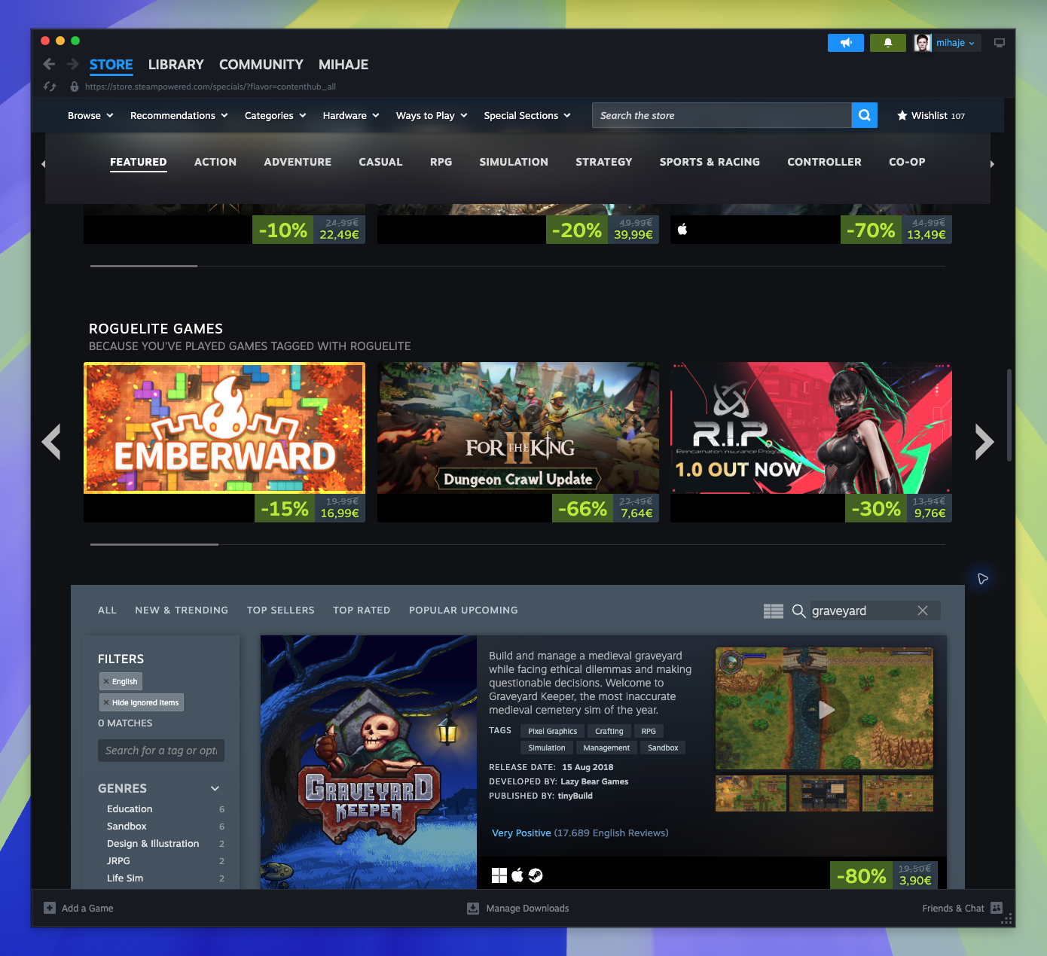The image size is (1047, 956).
Task: Select the ACTION genre tab
Action: click(215, 162)
